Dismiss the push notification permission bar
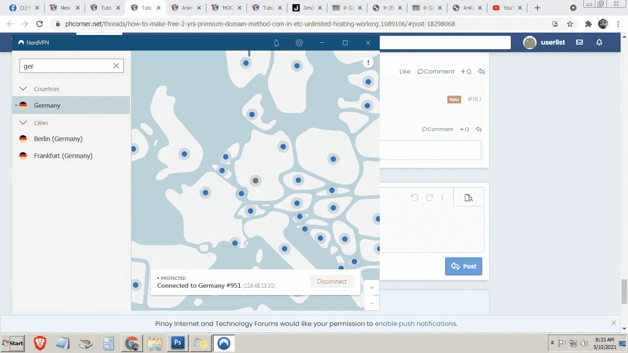 point(613,323)
